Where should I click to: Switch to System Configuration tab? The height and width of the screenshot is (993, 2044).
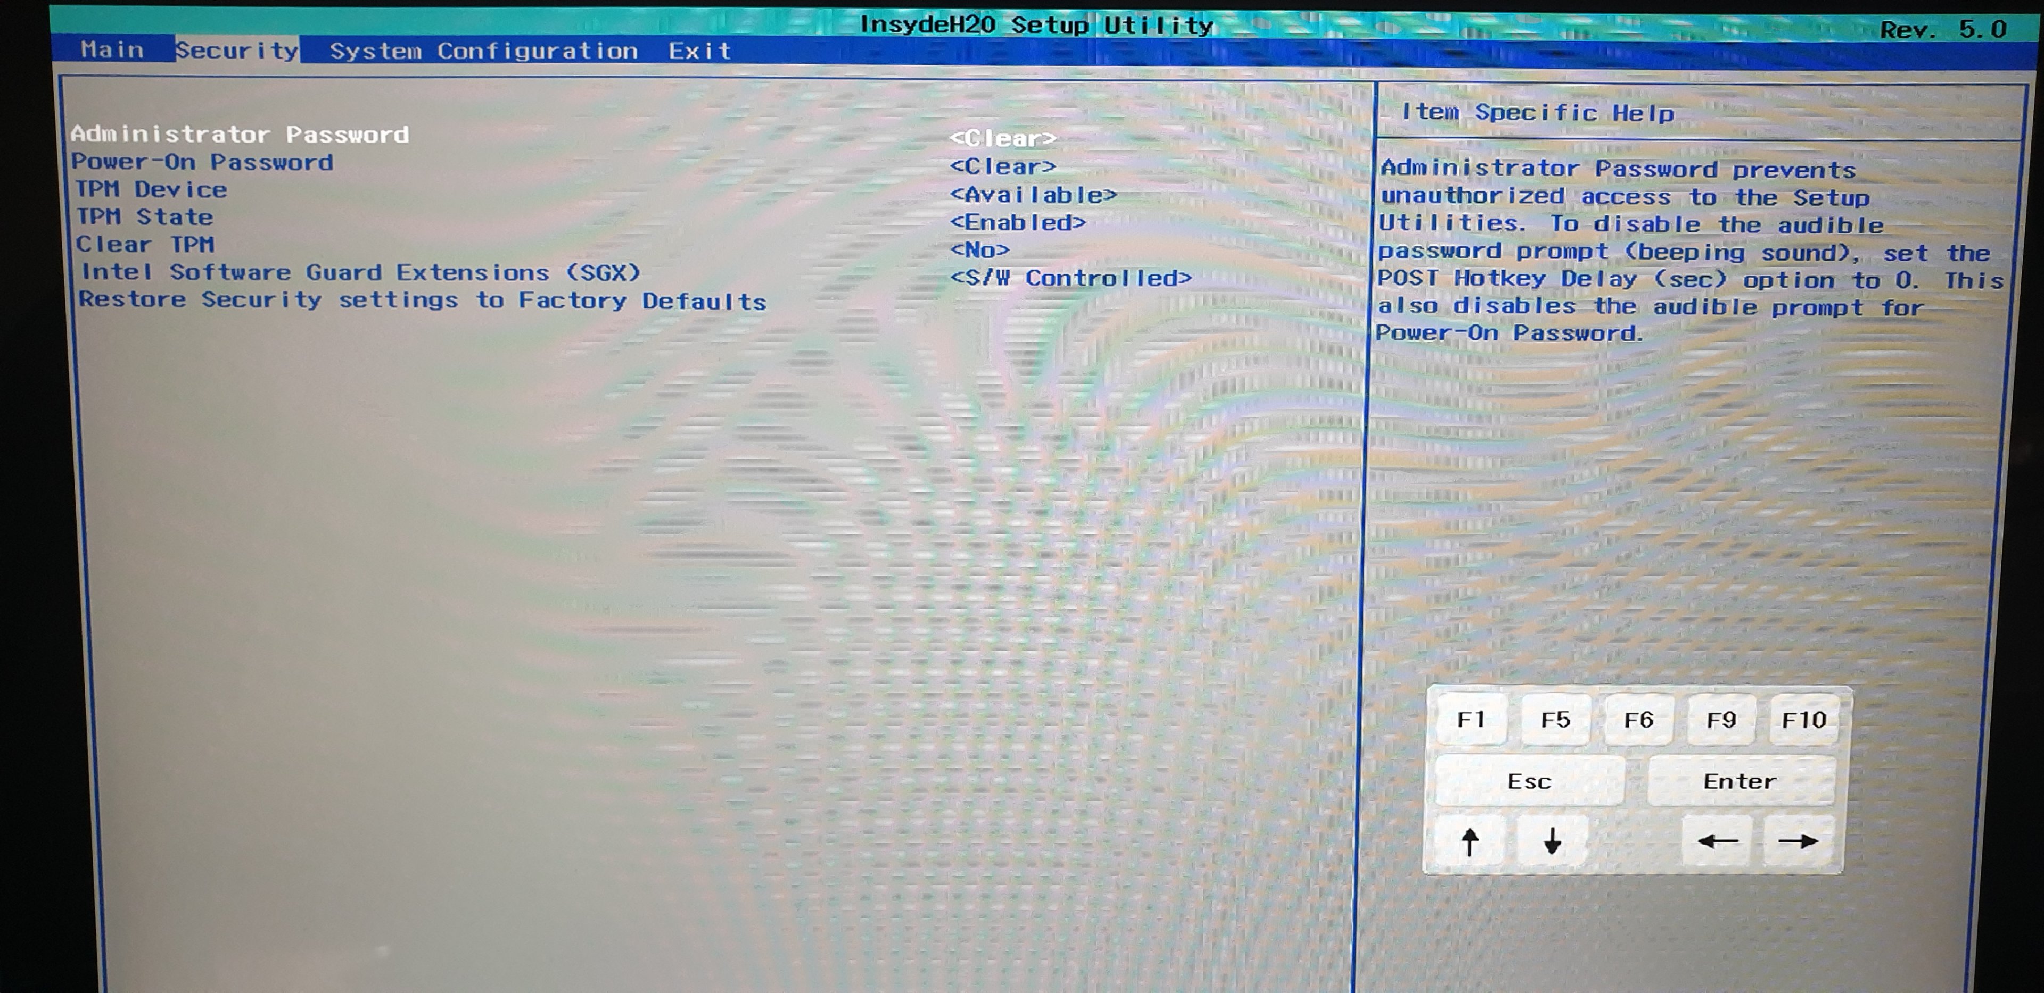pos(483,51)
